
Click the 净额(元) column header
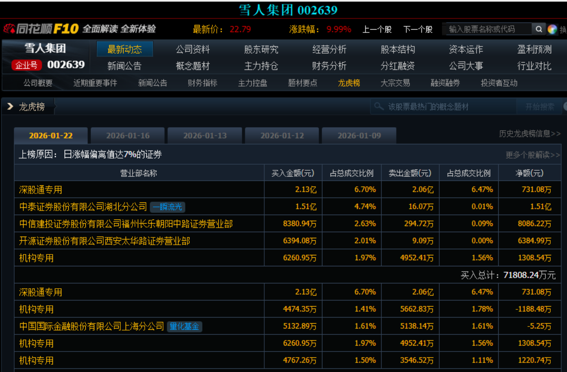pos(529,173)
